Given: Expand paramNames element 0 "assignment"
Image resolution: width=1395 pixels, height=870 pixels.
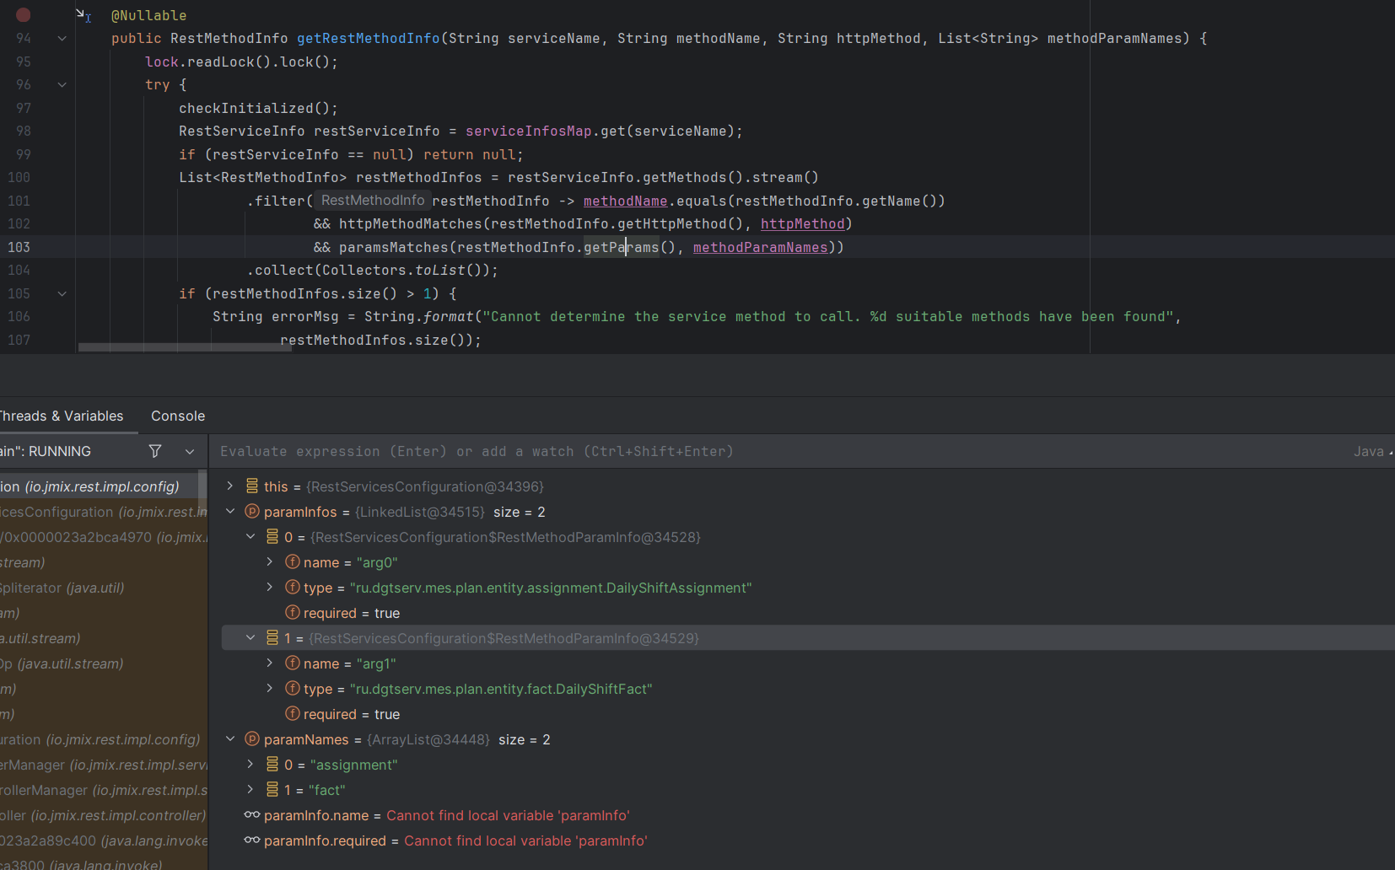Looking at the screenshot, I should 250,765.
